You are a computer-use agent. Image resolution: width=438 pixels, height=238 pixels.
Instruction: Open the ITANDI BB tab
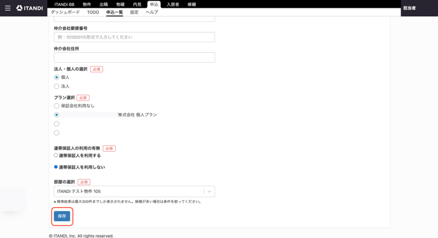tap(64, 5)
